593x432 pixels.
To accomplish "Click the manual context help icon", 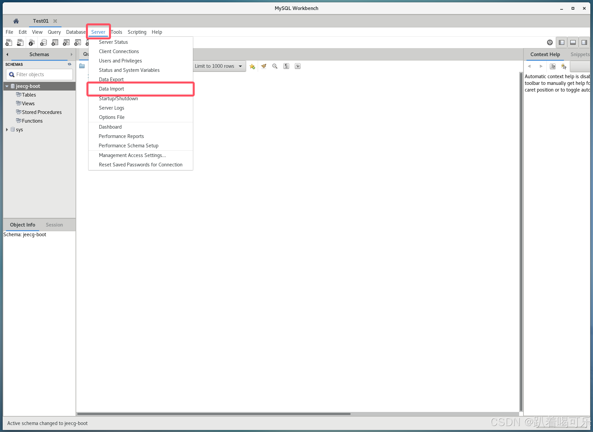I will pyautogui.click(x=553, y=66).
